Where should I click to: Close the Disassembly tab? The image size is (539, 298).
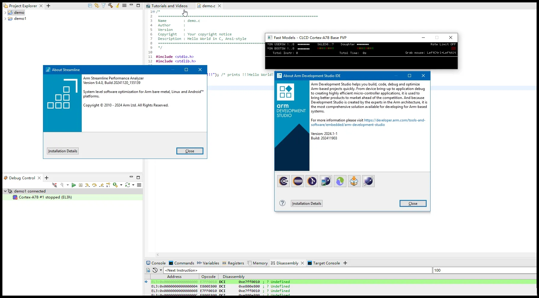(303, 263)
